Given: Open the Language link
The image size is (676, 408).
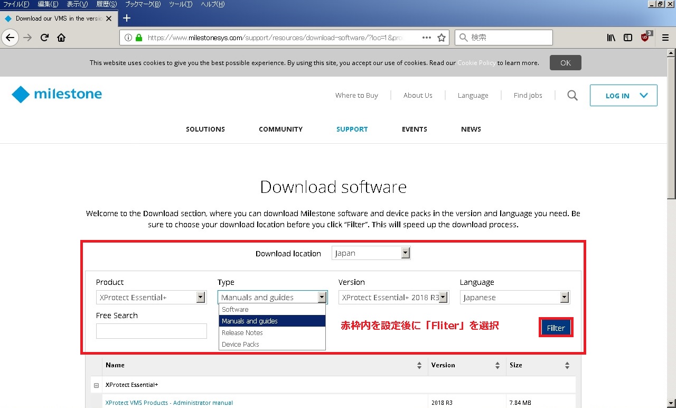Looking at the screenshot, I should click(x=473, y=96).
